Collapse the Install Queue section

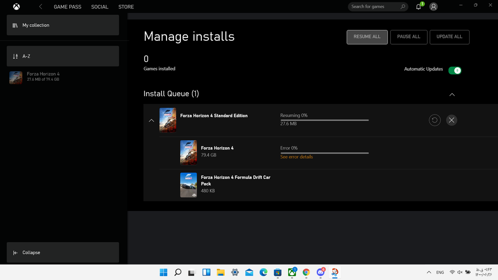click(x=452, y=95)
